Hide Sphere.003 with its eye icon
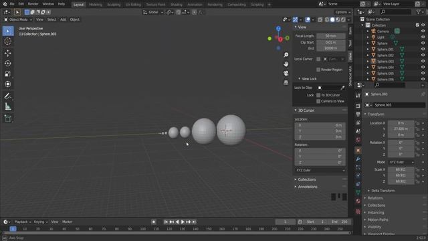Viewport: 428px width, 241px height. coord(423,61)
